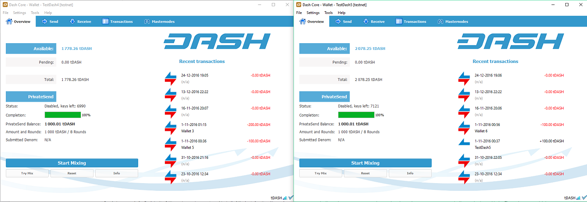Image resolution: width=587 pixels, height=202 pixels.
Task: Open Masternodes tab in TestDash5 wallet
Action: coord(453,22)
